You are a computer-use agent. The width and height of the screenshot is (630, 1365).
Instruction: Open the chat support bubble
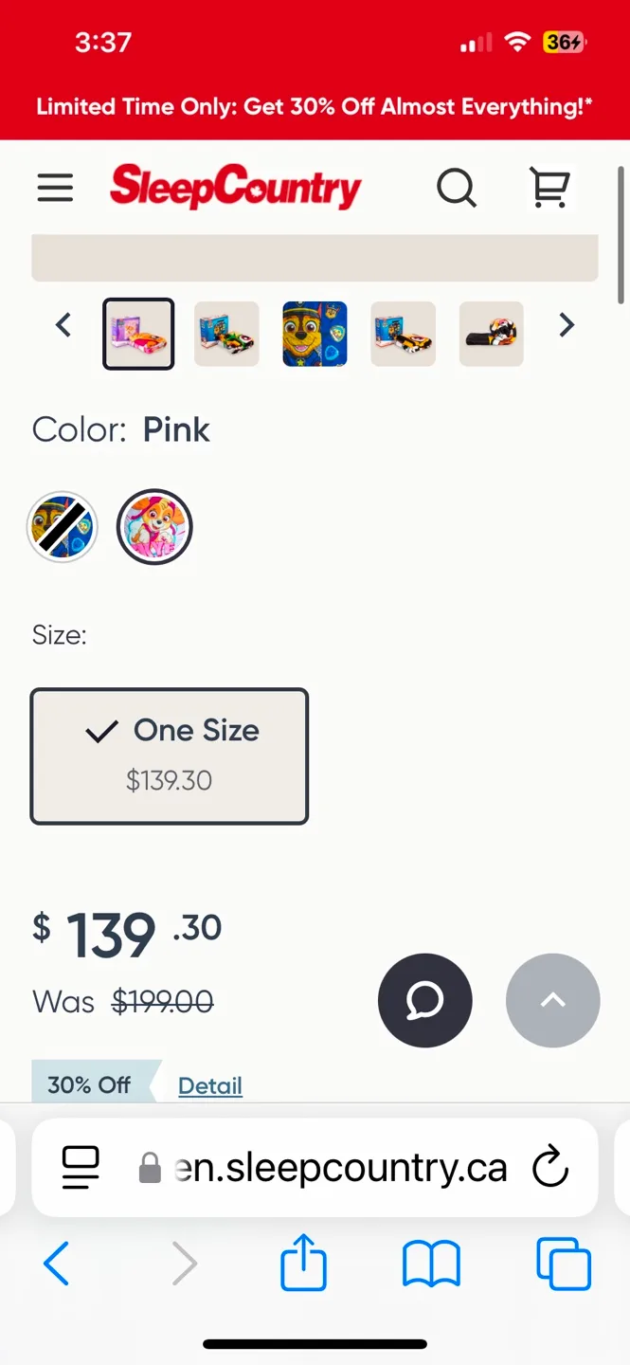coord(424,1000)
